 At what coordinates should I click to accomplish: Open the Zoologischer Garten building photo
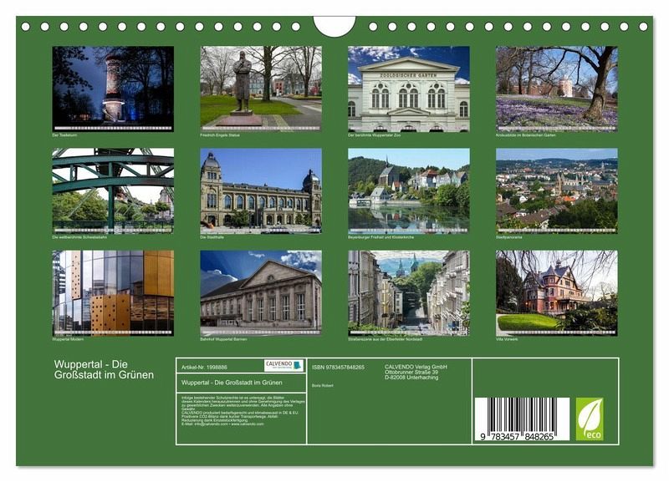click(409, 89)
